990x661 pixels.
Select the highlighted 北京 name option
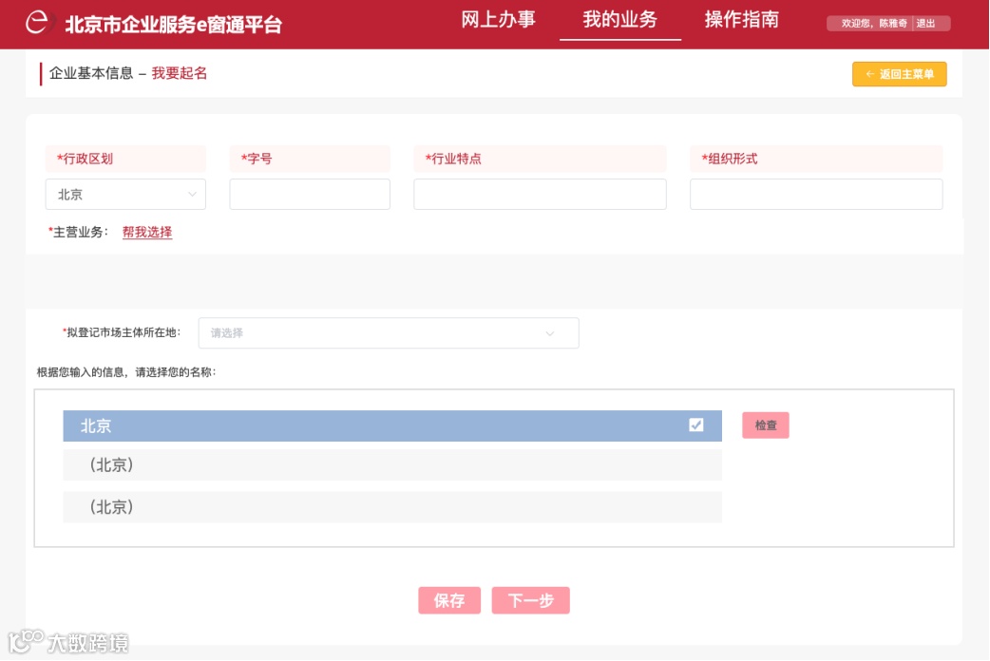pyautogui.click(x=392, y=426)
